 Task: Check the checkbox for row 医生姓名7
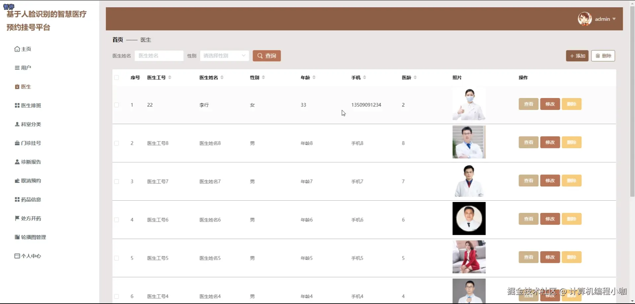[116, 181]
